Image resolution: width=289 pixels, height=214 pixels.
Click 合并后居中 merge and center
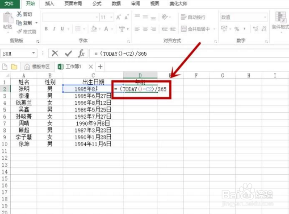pos(195,29)
